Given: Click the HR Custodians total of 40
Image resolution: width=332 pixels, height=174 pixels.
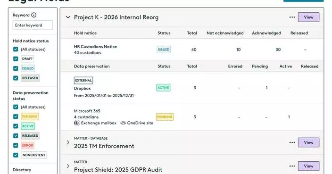Looking at the screenshot, I should [x=194, y=50].
